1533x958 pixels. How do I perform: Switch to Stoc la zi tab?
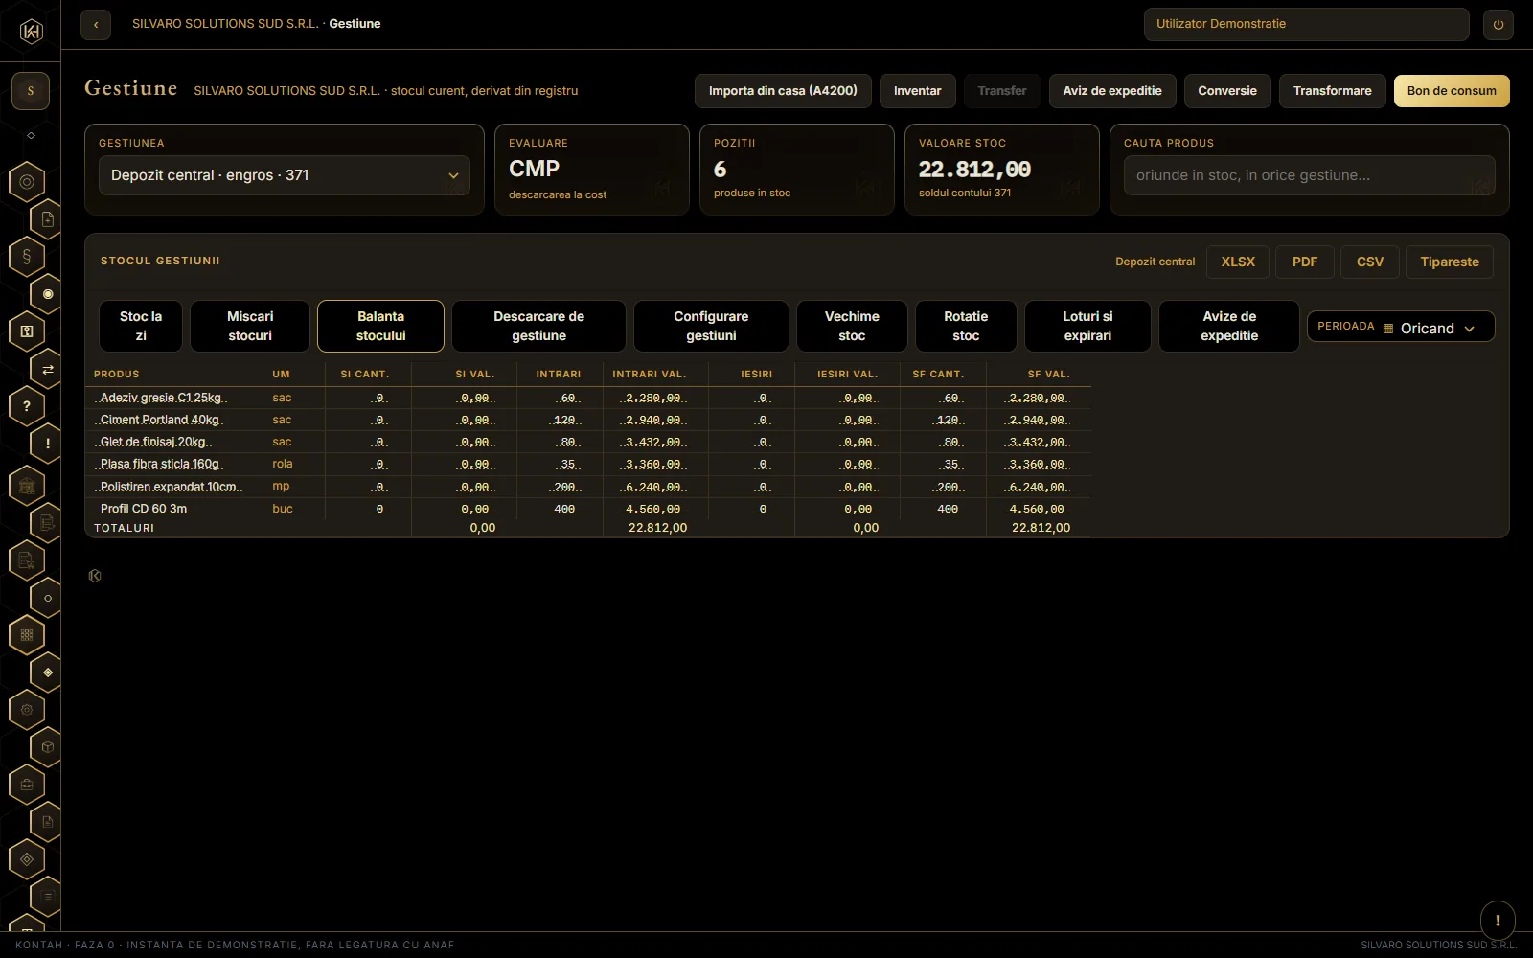tap(141, 326)
